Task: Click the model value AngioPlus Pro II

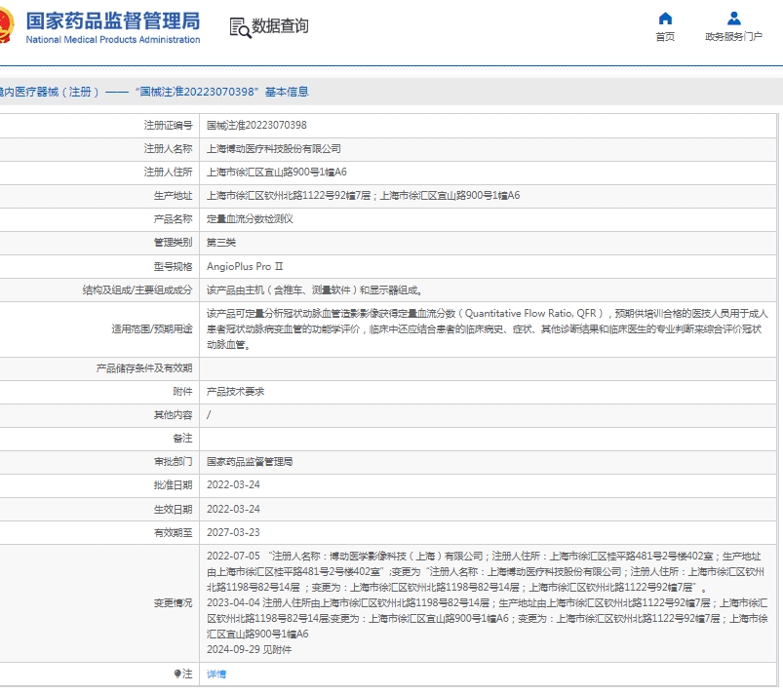Action: [x=245, y=266]
